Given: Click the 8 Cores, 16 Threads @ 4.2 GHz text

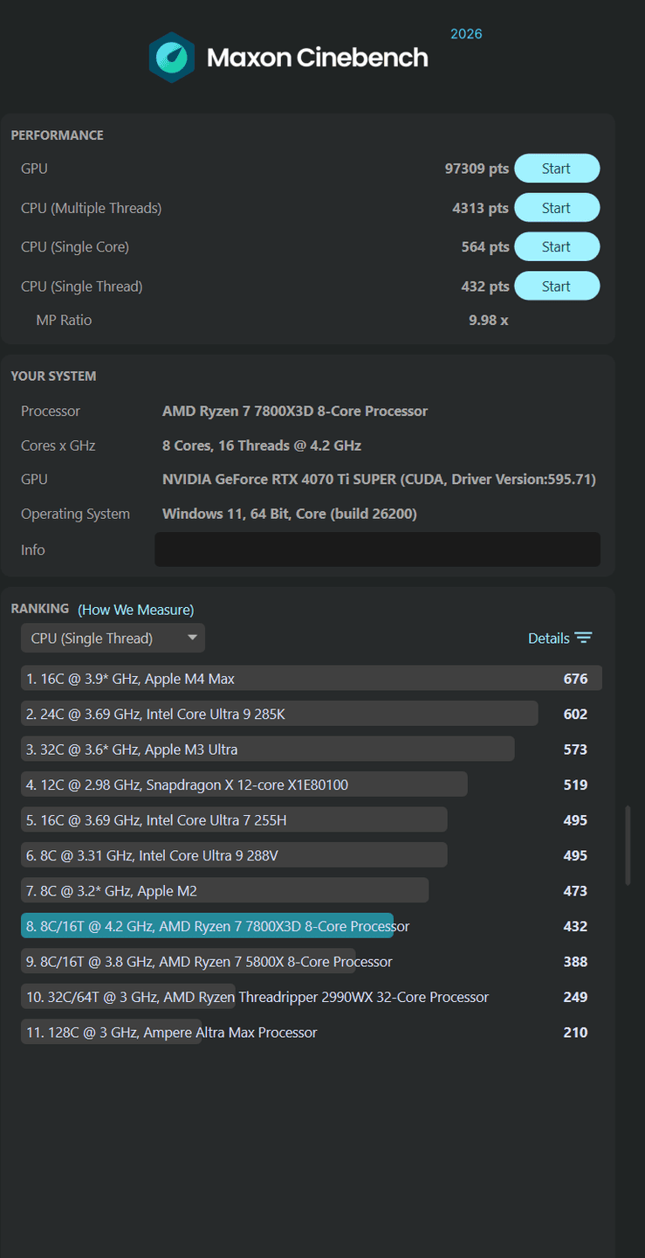Looking at the screenshot, I should (262, 445).
